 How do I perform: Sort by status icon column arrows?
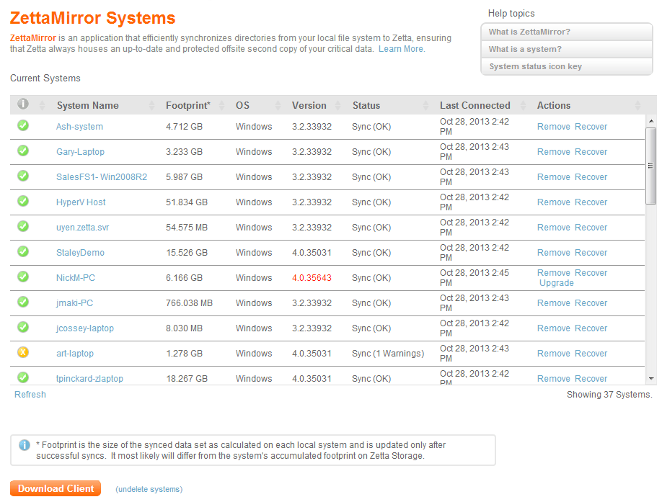[x=42, y=105]
